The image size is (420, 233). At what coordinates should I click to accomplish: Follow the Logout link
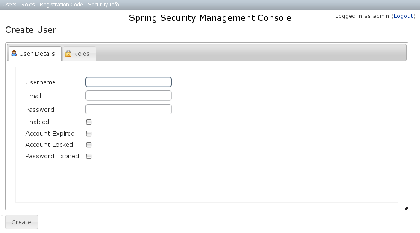click(403, 16)
